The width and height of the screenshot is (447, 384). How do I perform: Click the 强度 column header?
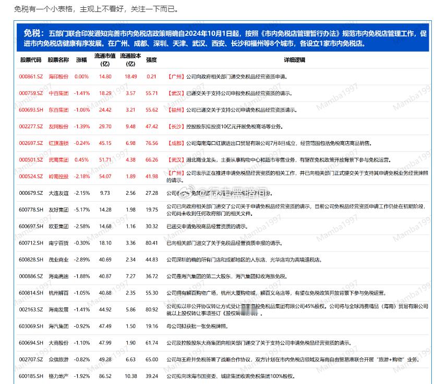151,60
